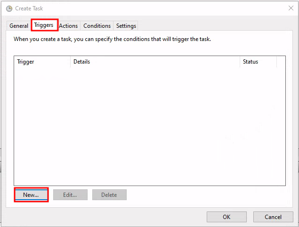Viewport: 299px width, 227px height.
Task: Open the Settings tab
Action: pos(126,26)
